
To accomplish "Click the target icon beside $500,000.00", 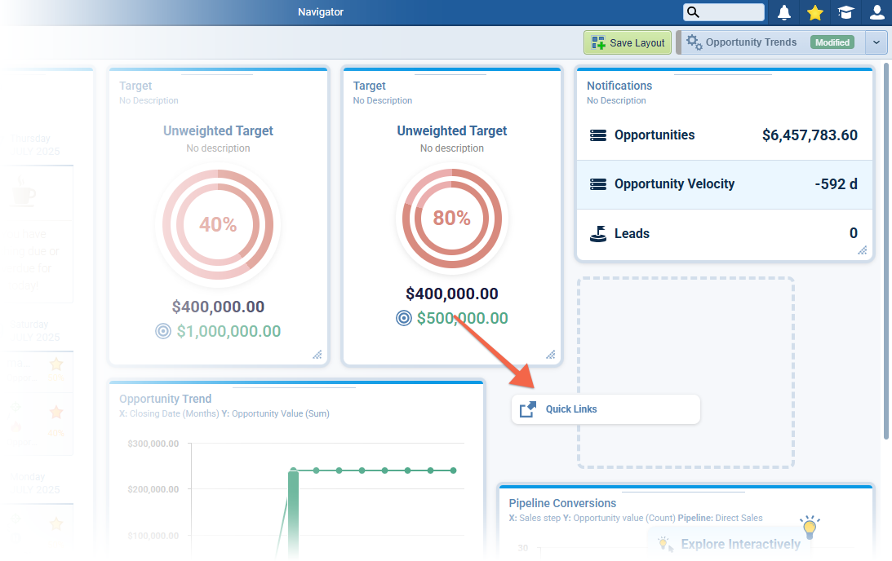I will [403, 318].
